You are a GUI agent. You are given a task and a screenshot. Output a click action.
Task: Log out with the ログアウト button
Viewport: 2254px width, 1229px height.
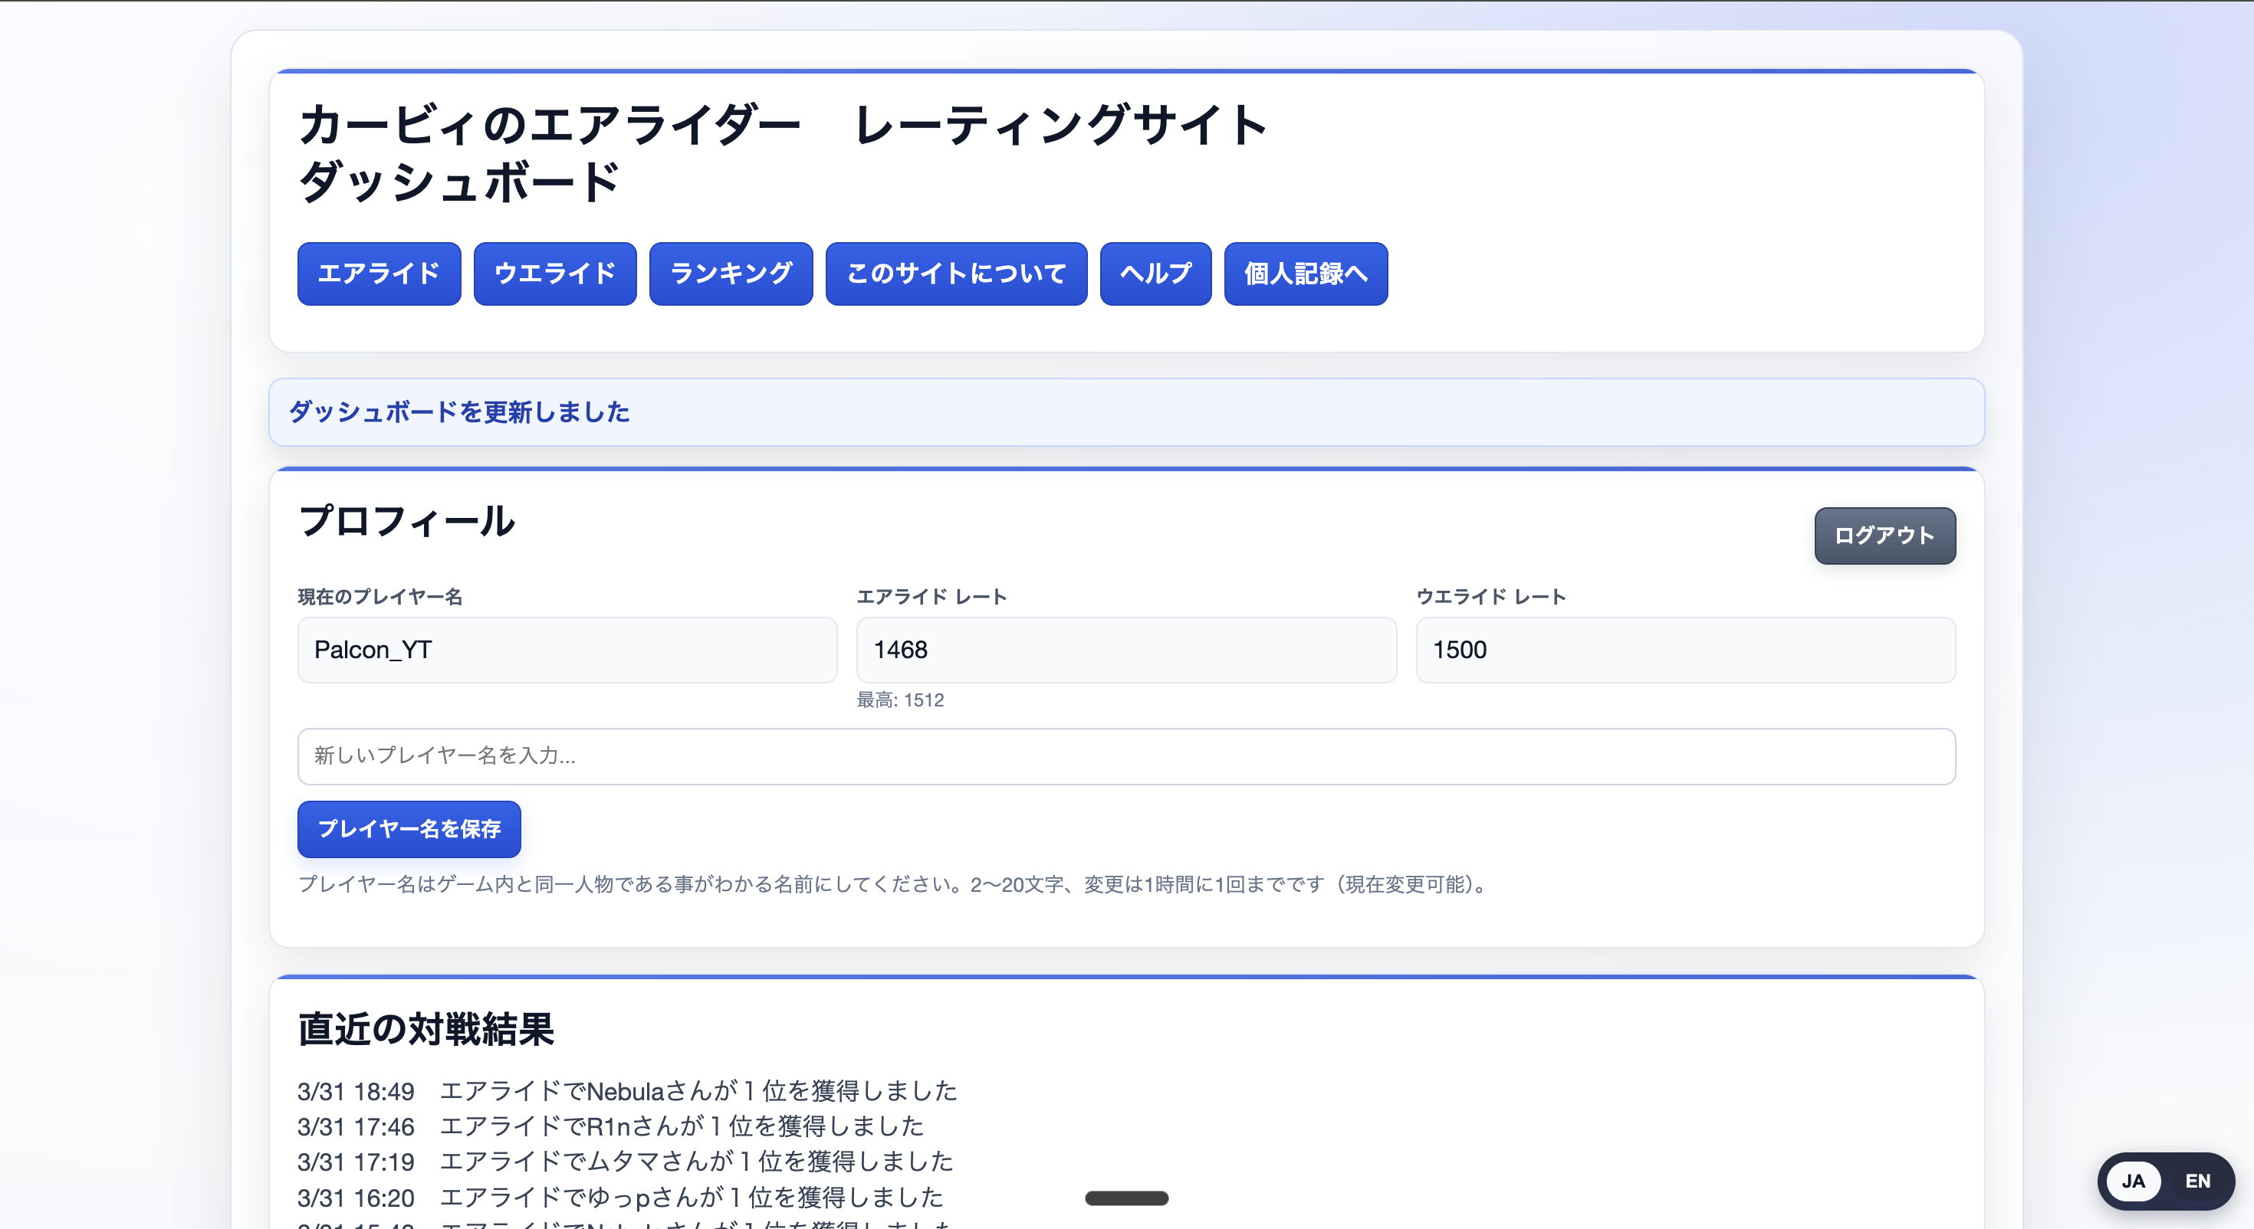click(x=1884, y=536)
